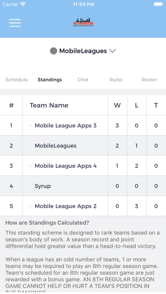This screenshot has height=294, width=166.
Task: Select the Standings tab
Action: tap(50, 80)
